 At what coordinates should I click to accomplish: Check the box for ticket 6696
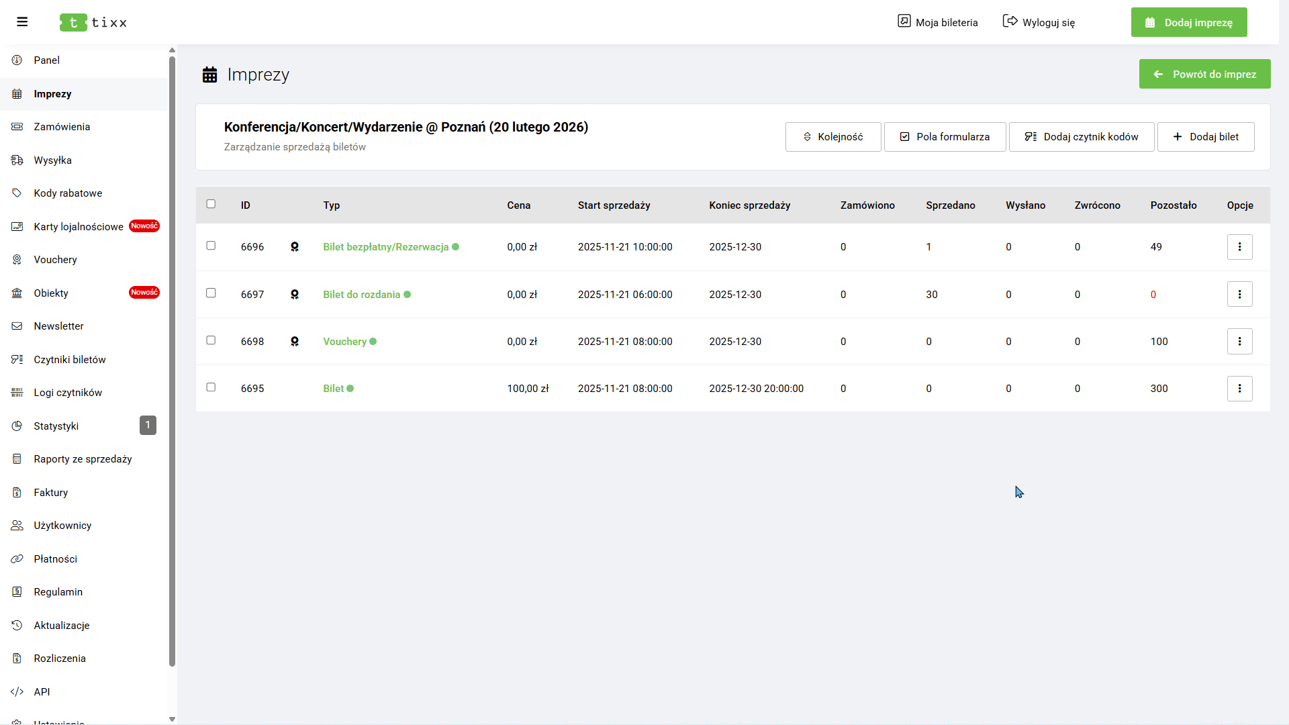point(211,246)
